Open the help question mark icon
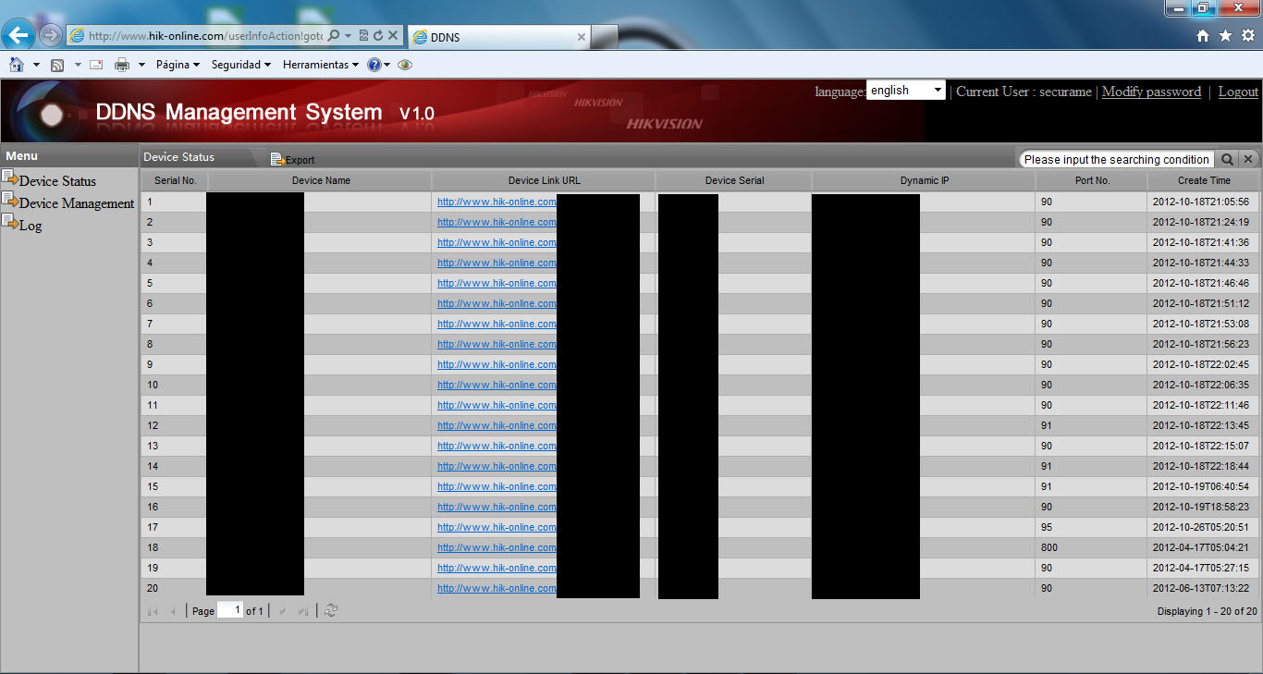 [x=374, y=65]
